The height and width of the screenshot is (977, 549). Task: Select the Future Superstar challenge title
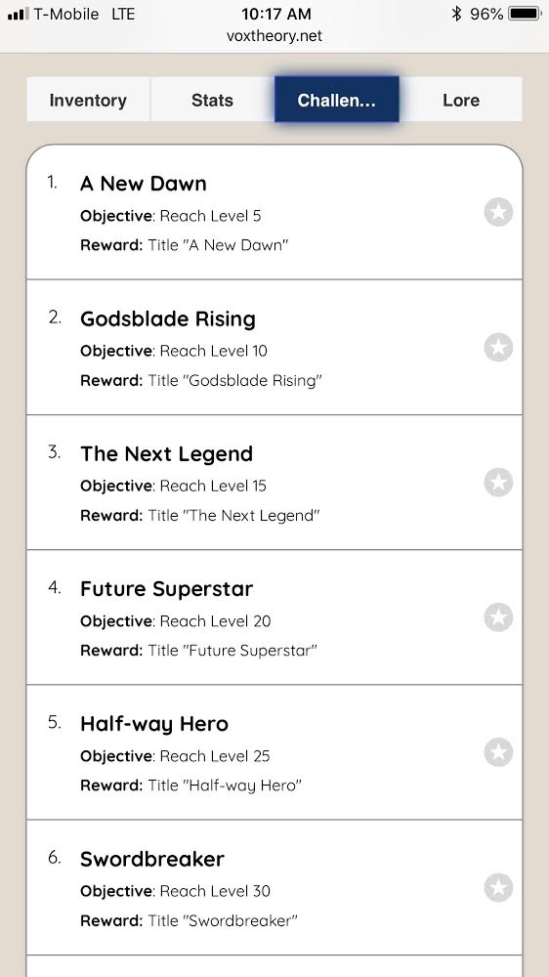point(166,589)
